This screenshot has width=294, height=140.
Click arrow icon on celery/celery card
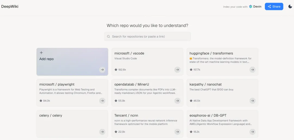click(x=102, y=132)
